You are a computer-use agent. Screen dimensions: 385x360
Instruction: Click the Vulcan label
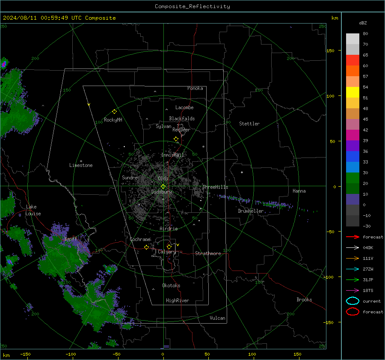217,318
